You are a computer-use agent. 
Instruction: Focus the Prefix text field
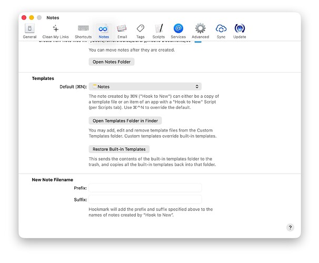coord(145,188)
